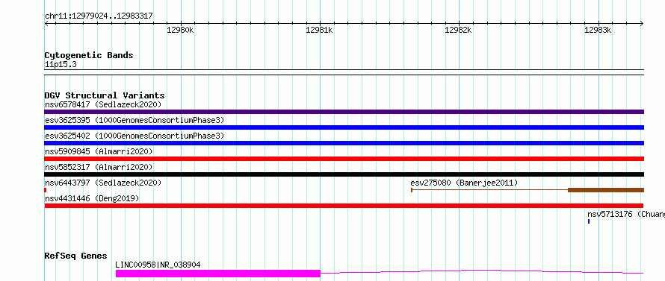
Task: Select the red bar under nsv4431446
Action: [344, 206]
